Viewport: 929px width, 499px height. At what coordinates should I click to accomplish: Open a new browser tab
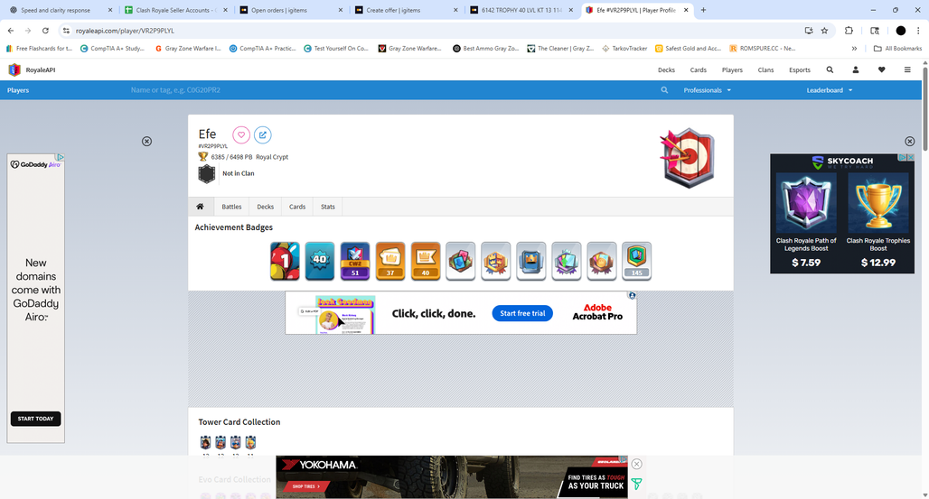[x=703, y=10]
